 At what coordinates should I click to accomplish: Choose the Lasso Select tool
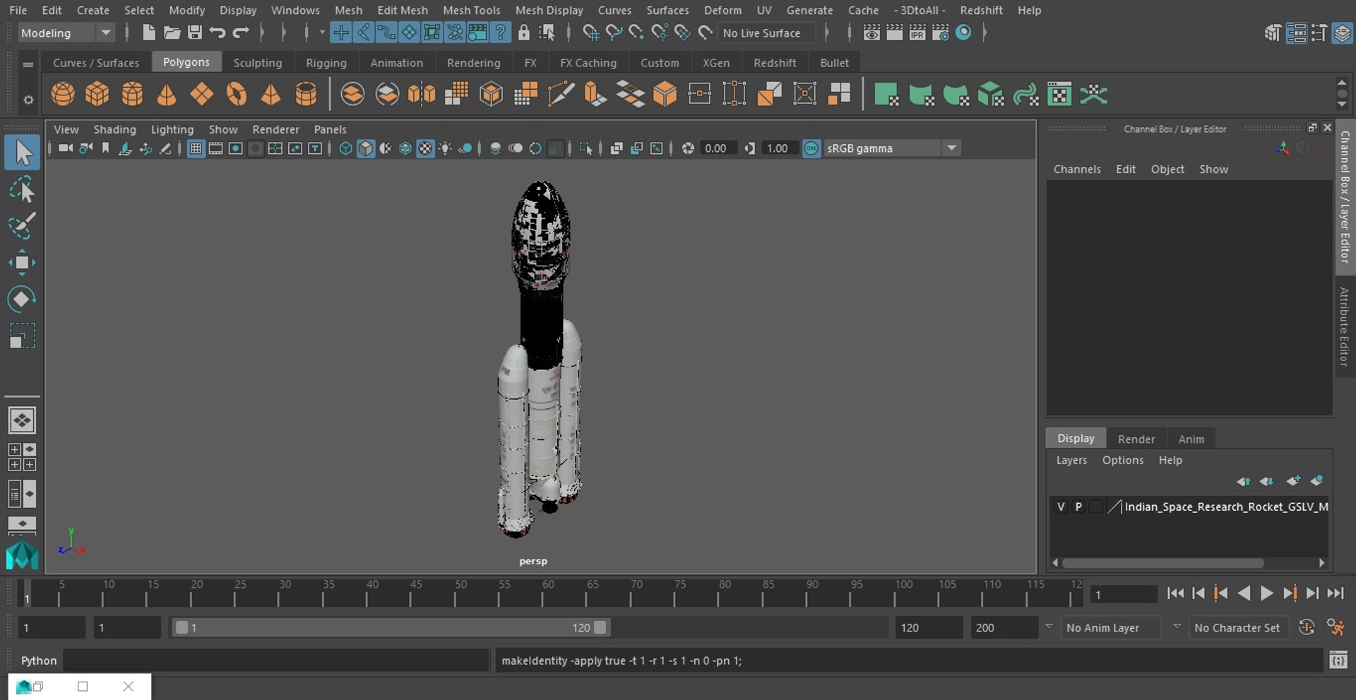click(x=23, y=189)
